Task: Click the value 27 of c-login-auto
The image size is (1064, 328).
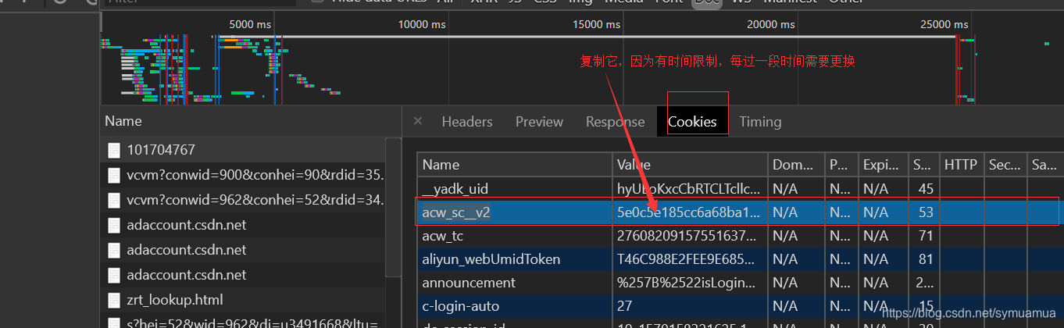Action: click(625, 305)
